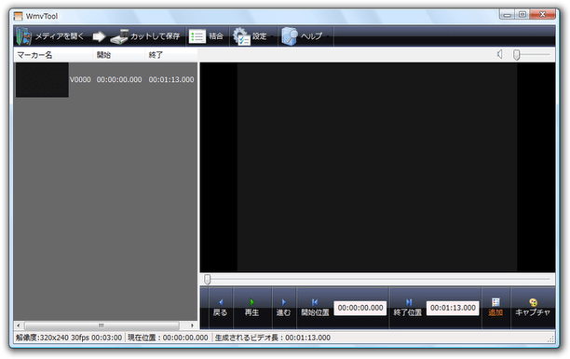
Task: Start playback with 再生 button
Action: (251, 308)
